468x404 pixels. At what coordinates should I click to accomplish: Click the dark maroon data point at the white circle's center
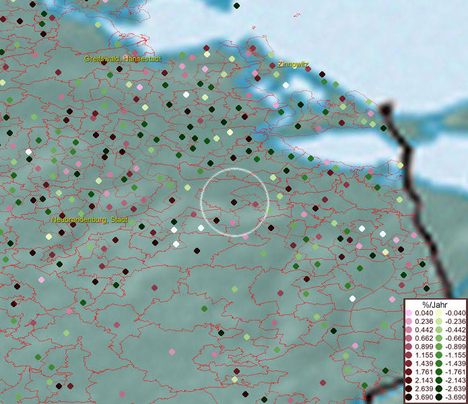(x=234, y=202)
